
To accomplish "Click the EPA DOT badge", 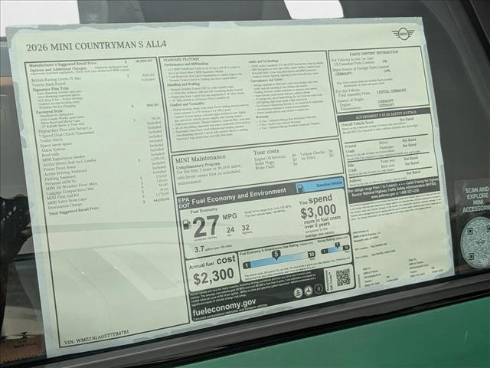I will tap(185, 202).
